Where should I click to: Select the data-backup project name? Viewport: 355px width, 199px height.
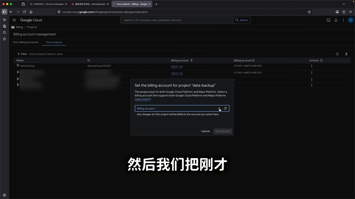pyautogui.click(x=27, y=66)
